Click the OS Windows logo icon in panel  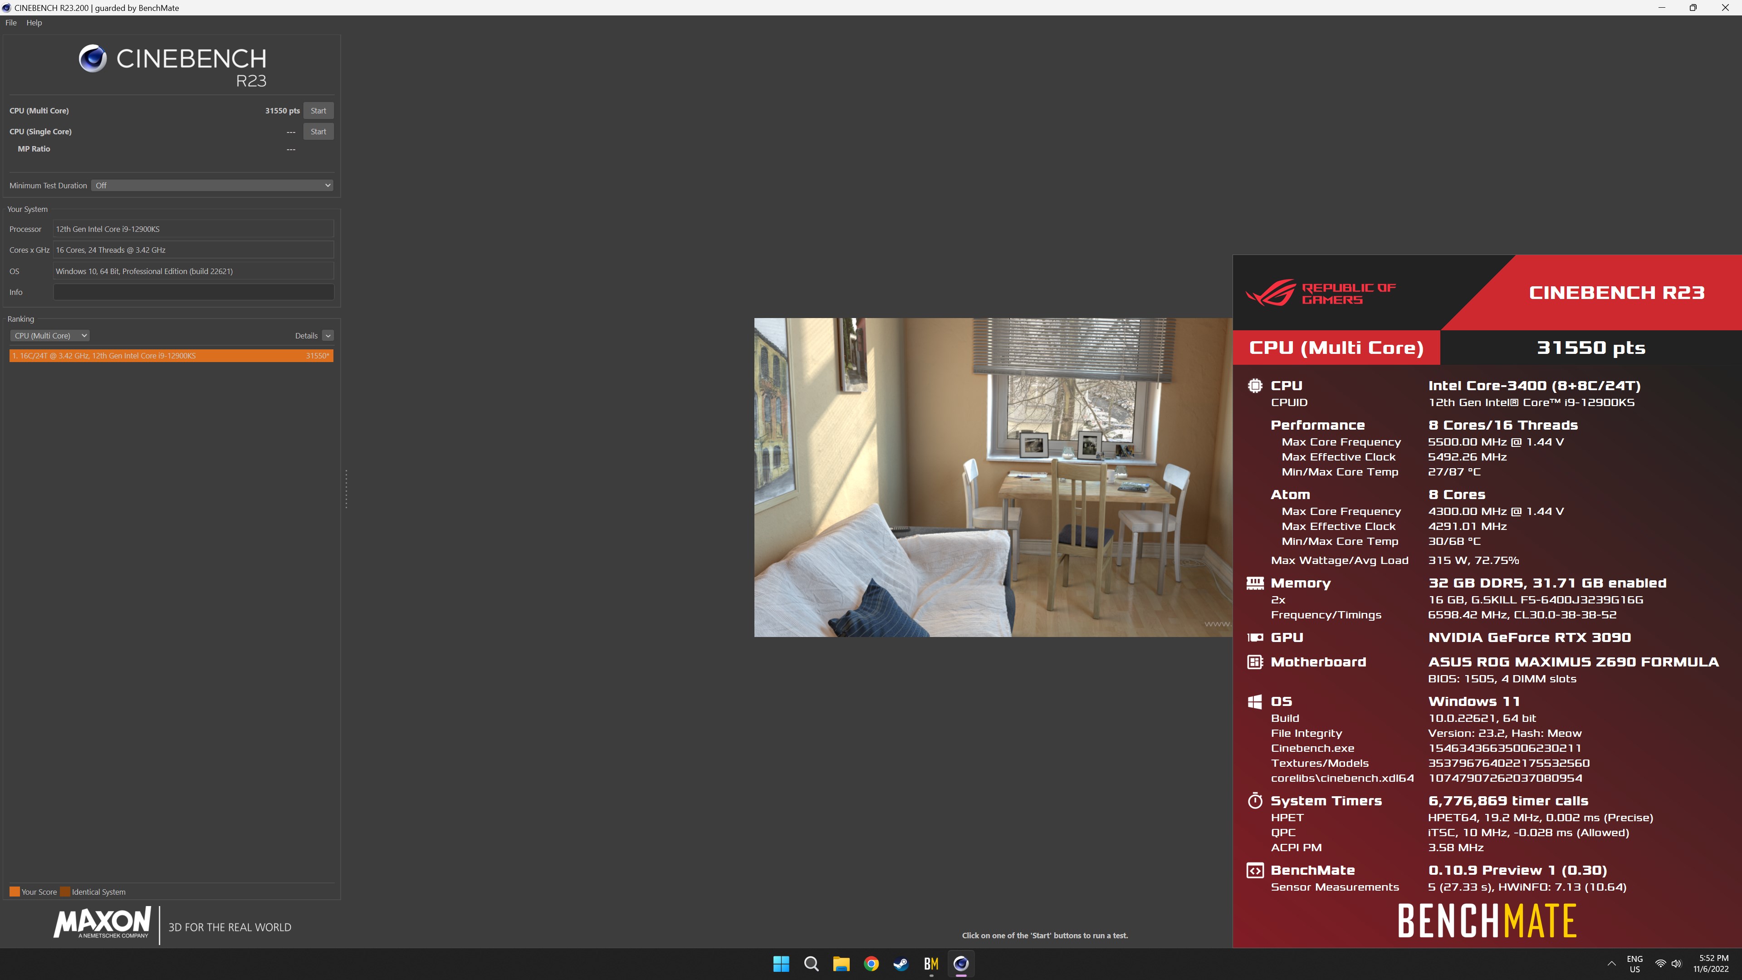point(1254,701)
